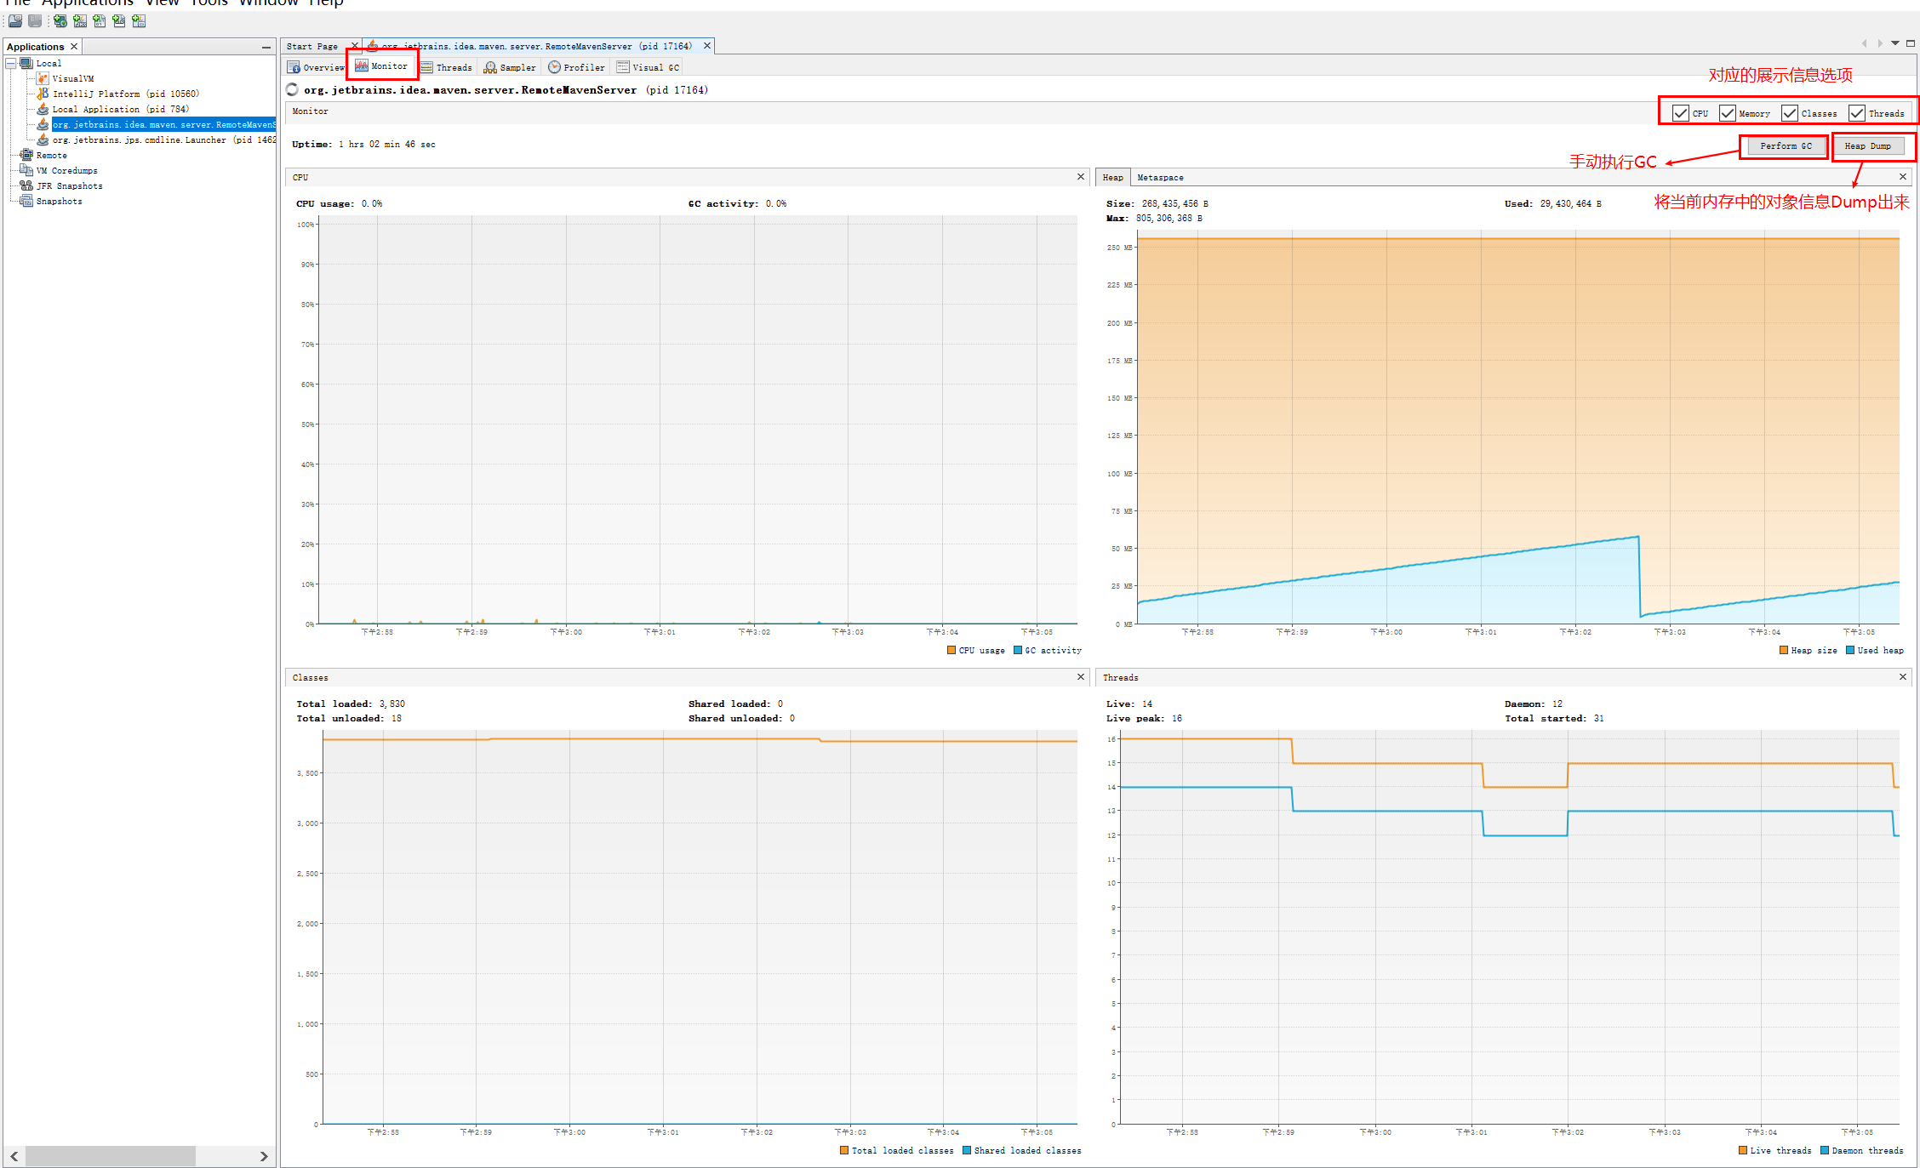Viewport: 1920px width, 1168px height.
Task: Click the Live threads legend swatch
Action: pyautogui.click(x=1743, y=1150)
